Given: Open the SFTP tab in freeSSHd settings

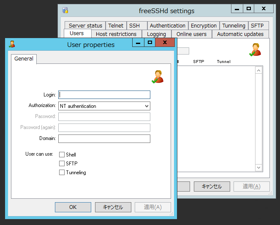Looking at the screenshot, I should (x=258, y=25).
